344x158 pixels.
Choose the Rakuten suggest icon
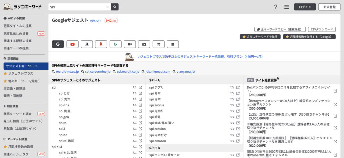101,44
